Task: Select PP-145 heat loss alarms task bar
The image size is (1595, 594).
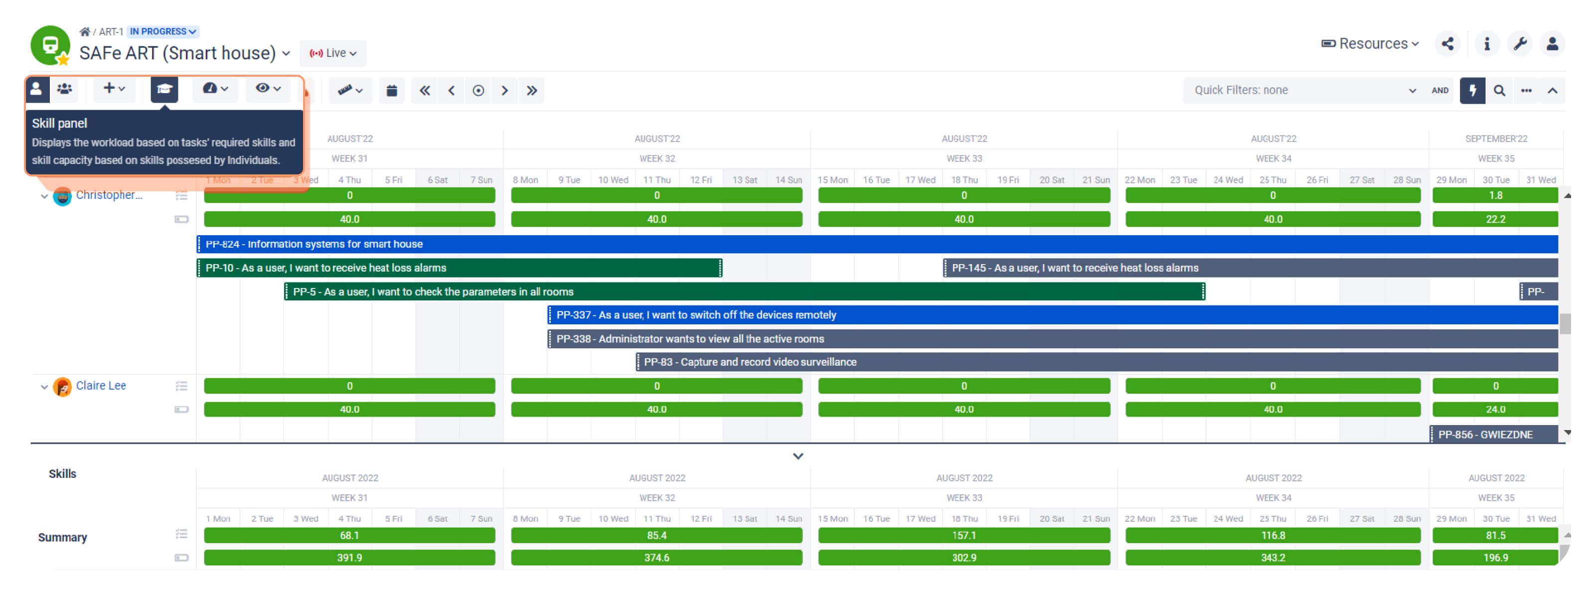Action: (1251, 269)
